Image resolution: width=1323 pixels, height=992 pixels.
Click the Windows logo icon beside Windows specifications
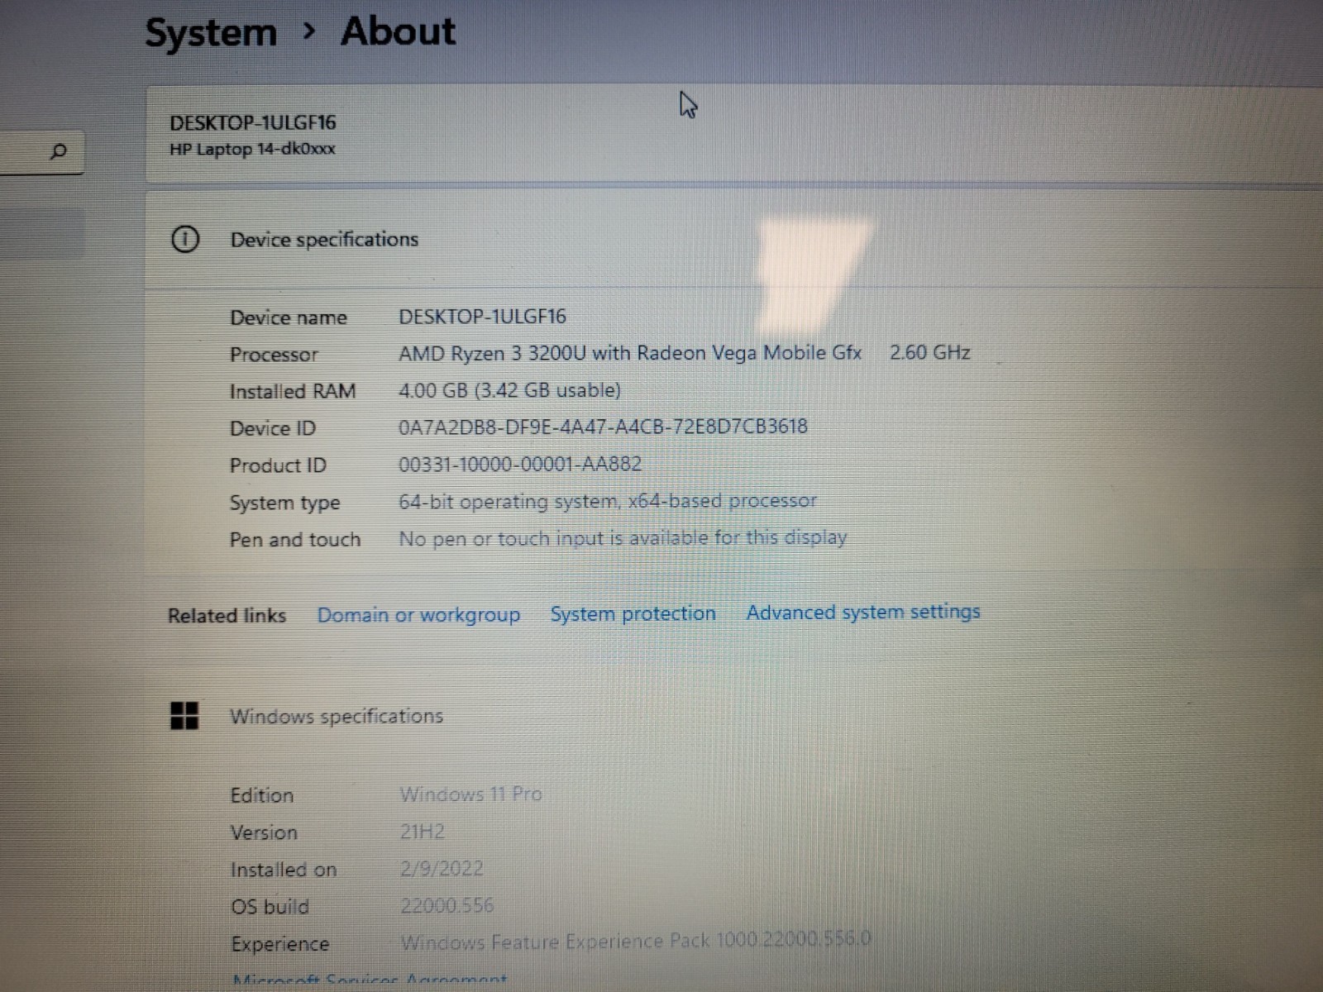click(184, 716)
